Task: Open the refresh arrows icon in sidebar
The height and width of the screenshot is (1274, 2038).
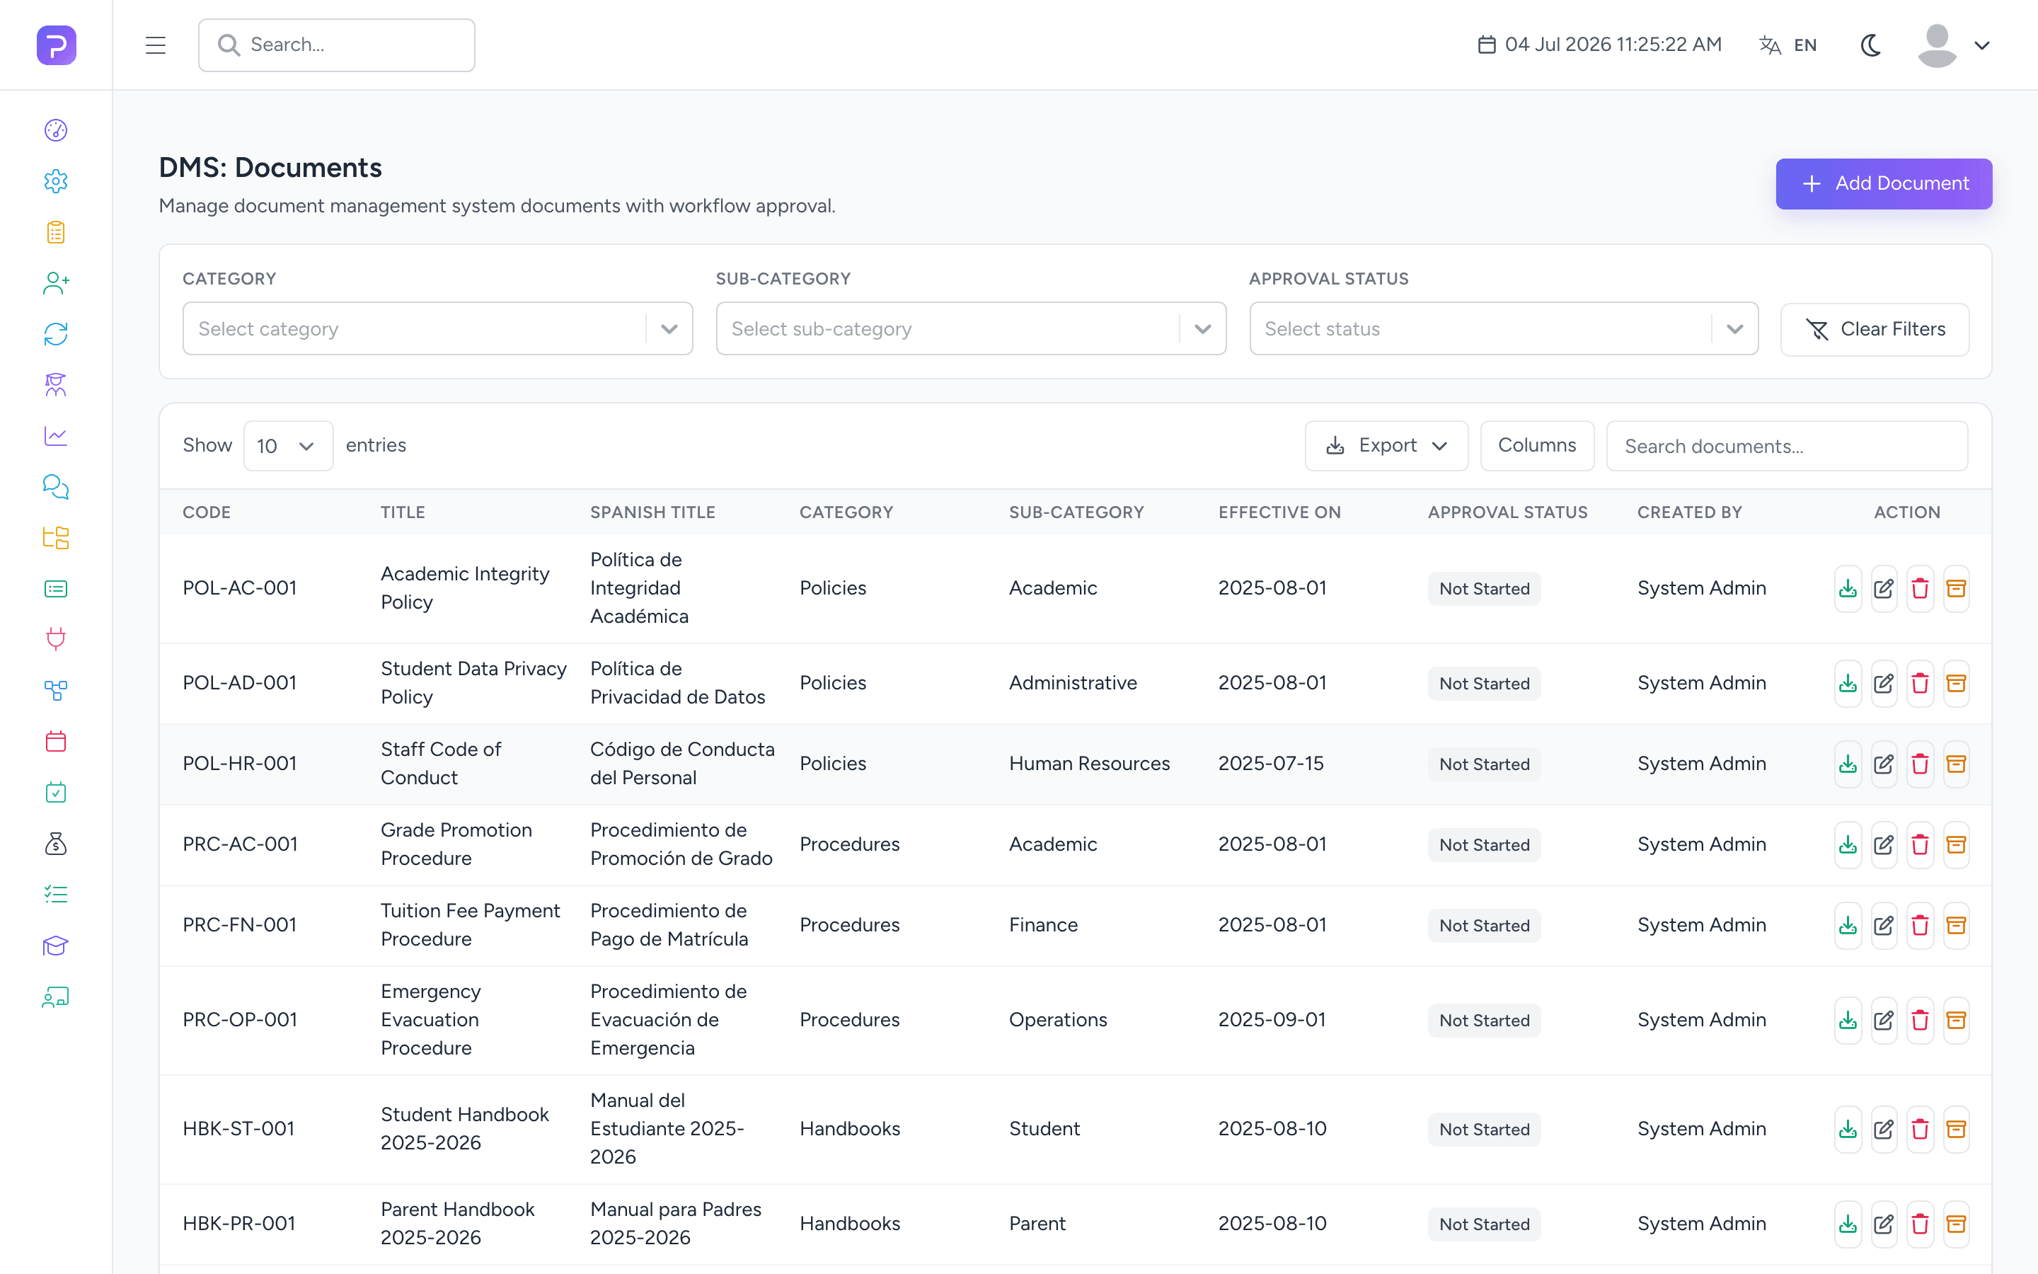Action: tap(56, 333)
